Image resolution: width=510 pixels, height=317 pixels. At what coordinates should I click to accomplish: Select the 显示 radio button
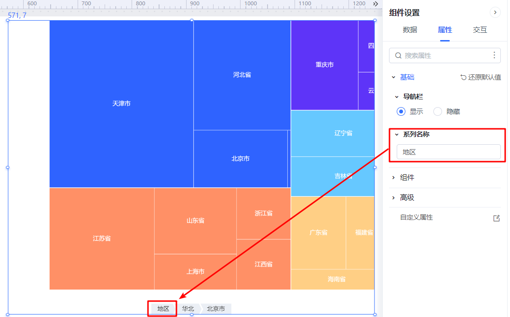[401, 111]
